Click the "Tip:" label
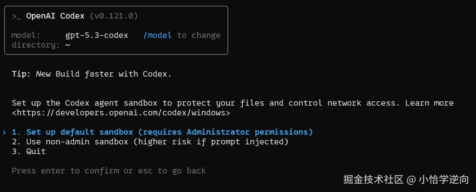Image resolution: width=476 pixels, height=192 pixels. click(21, 74)
